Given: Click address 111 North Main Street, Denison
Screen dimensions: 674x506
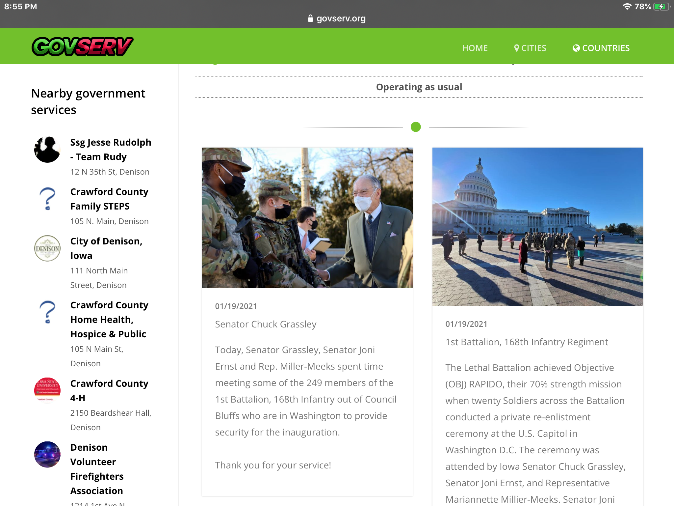Looking at the screenshot, I should click(99, 278).
